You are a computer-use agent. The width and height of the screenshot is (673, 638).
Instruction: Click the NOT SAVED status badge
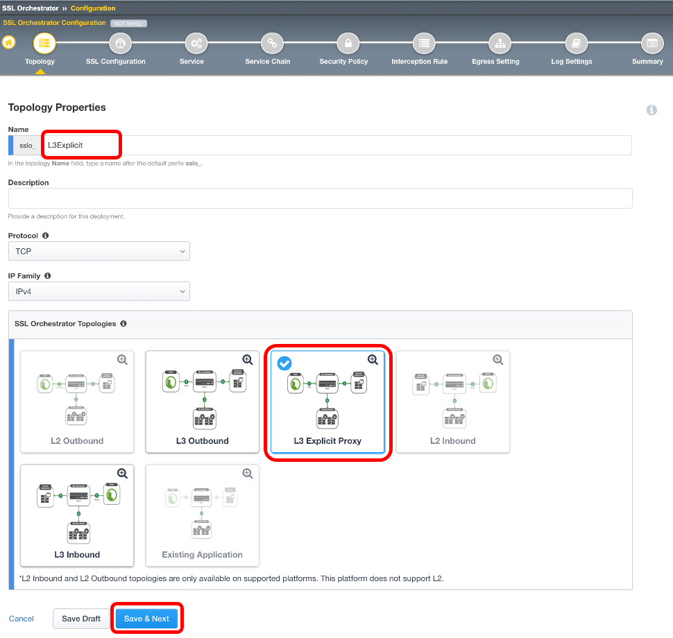coord(129,24)
